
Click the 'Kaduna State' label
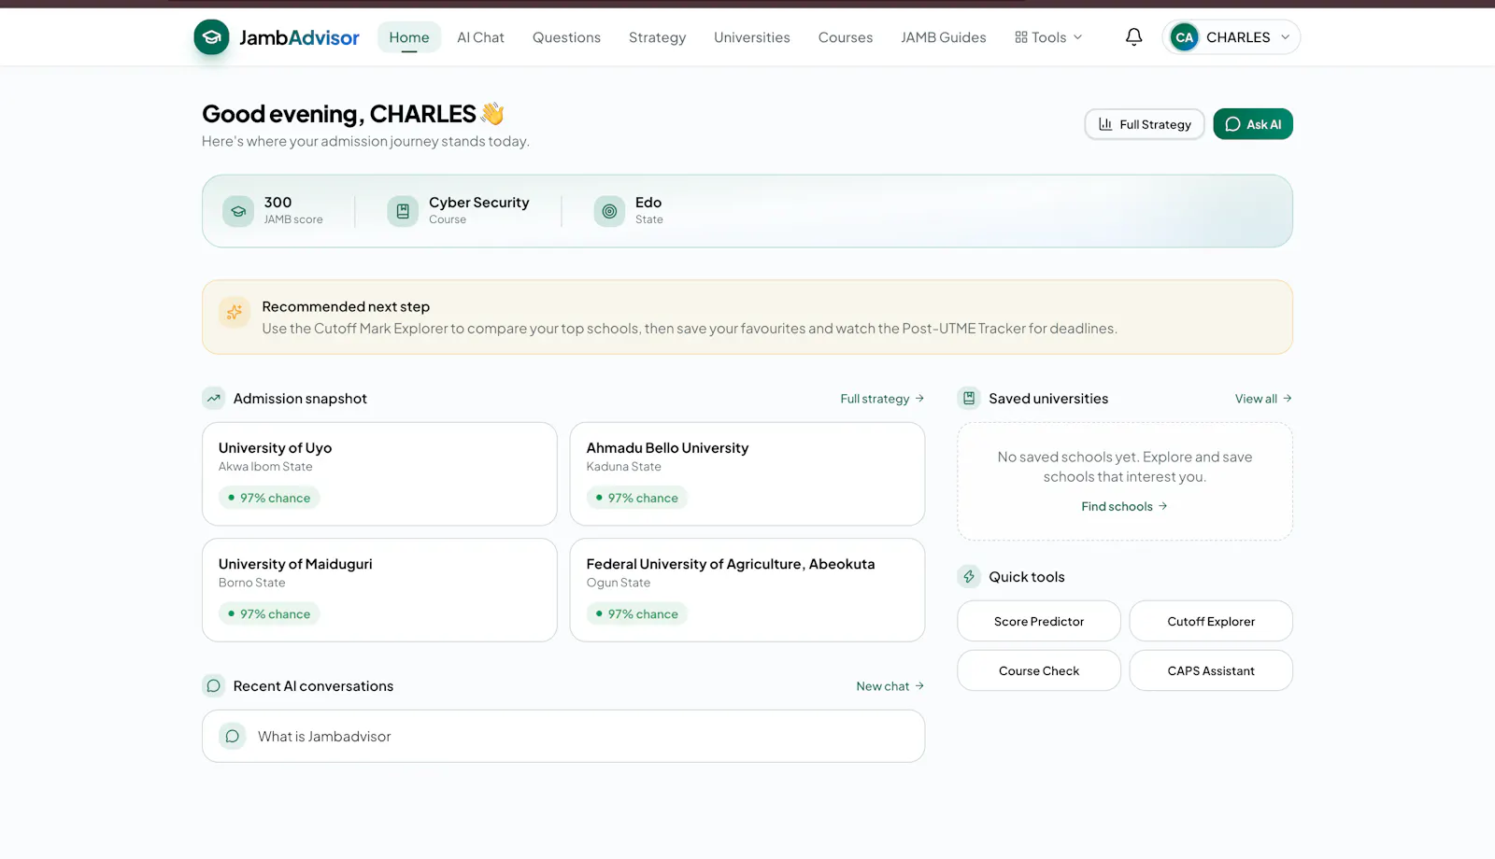click(x=623, y=467)
